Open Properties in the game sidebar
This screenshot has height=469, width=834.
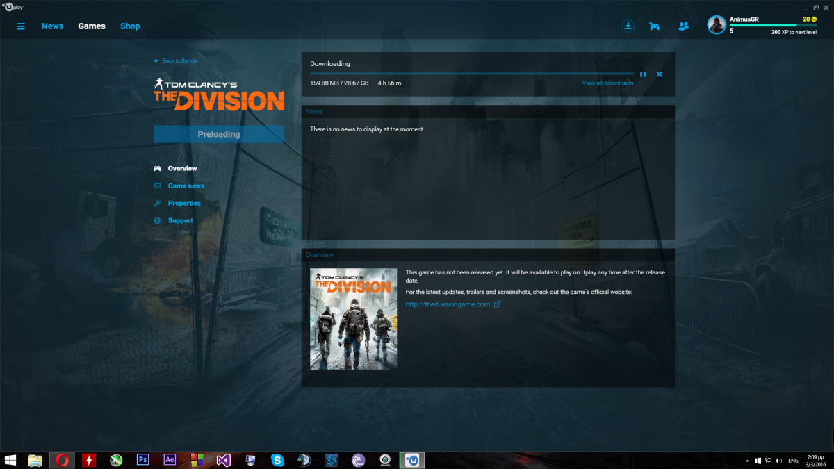tap(184, 204)
